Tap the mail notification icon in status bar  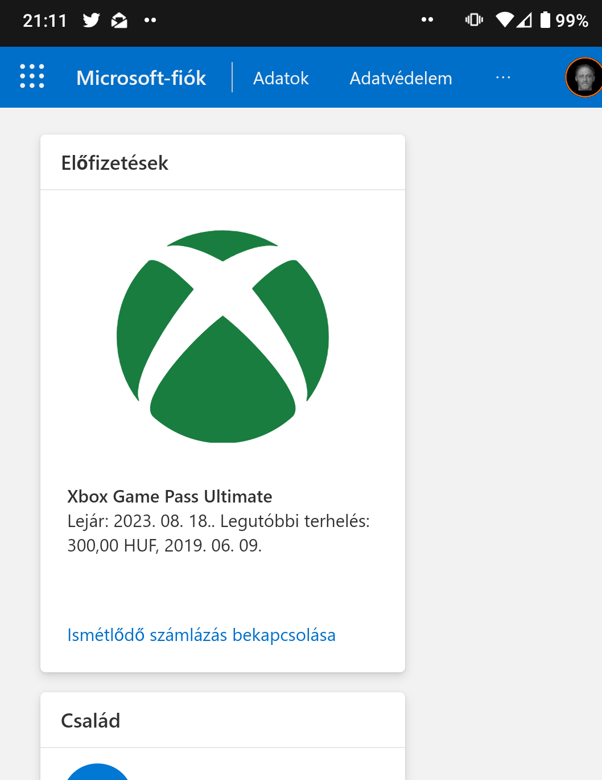point(119,21)
